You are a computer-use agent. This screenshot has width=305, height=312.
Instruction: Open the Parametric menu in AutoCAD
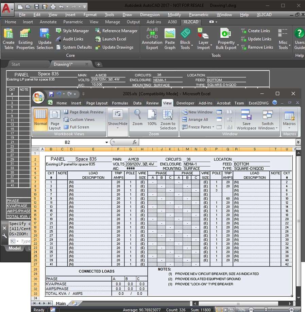coord(199,15)
